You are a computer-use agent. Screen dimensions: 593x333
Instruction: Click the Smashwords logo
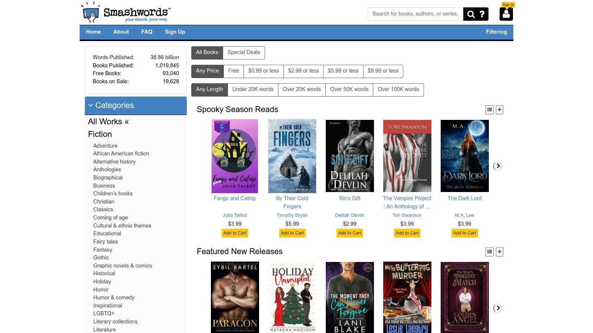tap(124, 12)
